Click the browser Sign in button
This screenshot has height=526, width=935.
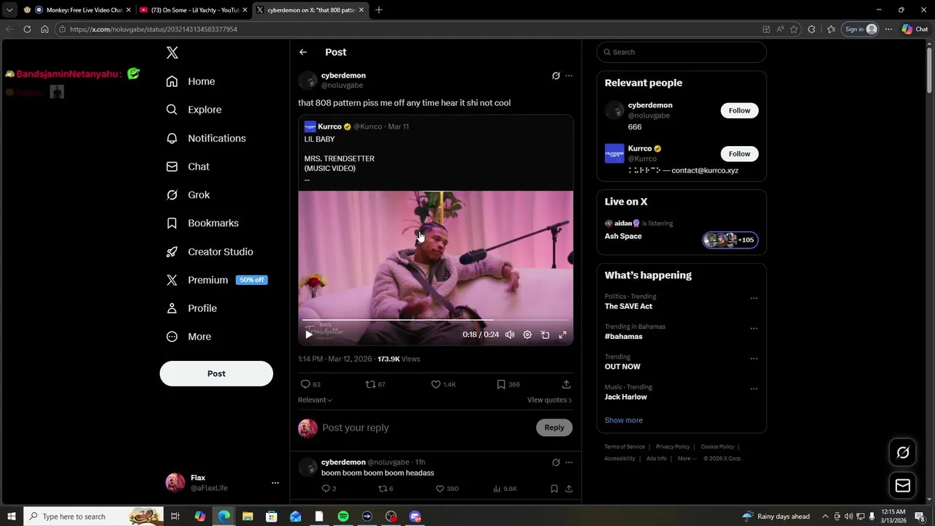pyautogui.click(x=860, y=29)
